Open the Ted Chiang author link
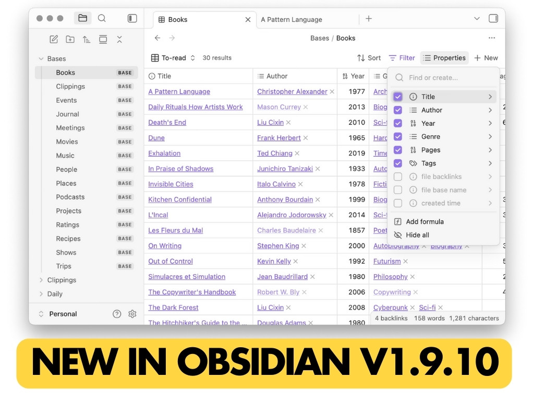Screen dimensions: 534x401 274,154
